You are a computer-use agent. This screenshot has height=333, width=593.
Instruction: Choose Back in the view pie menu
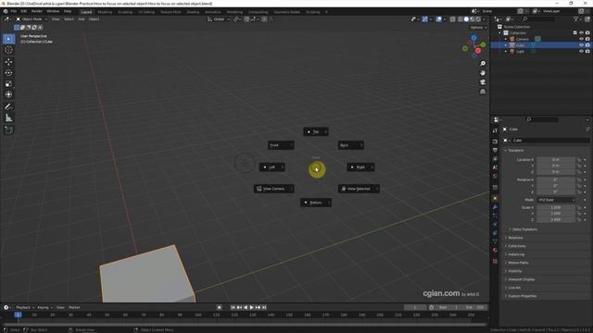pyautogui.click(x=350, y=145)
